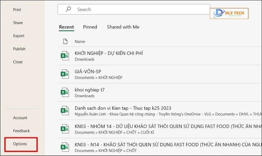Click the document icon in list header
The image size is (262, 156).
pyautogui.click(x=65, y=41)
